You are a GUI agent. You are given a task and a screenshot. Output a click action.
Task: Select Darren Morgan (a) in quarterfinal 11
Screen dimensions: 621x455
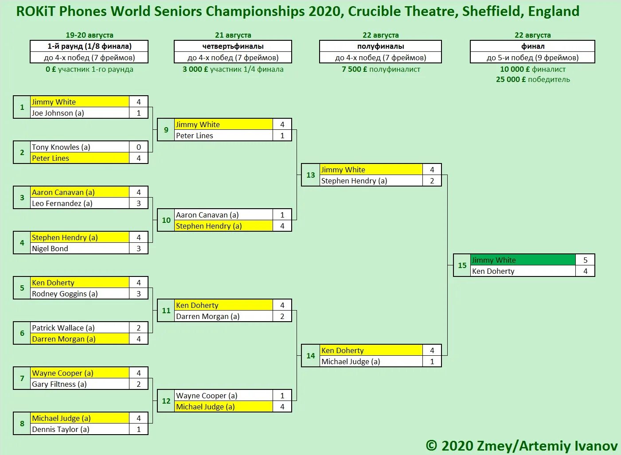tap(223, 316)
